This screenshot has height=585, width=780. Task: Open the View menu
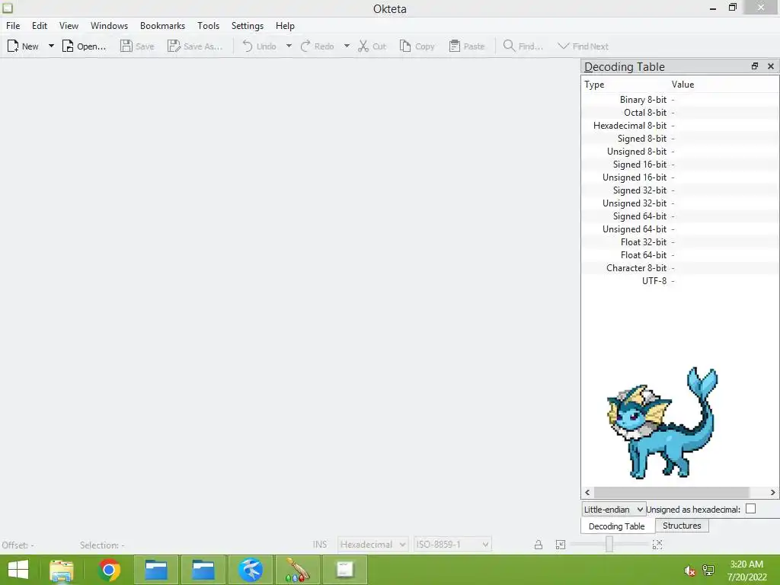pyautogui.click(x=69, y=26)
